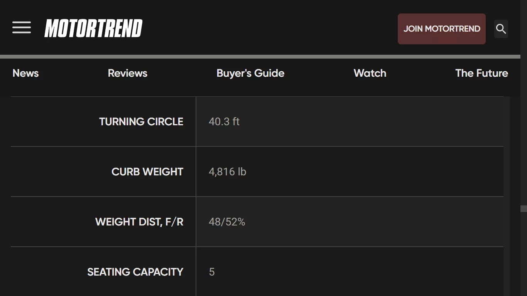Click the gray progress bar under header
Image resolution: width=527 pixels, height=296 pixels.
pos(260,57)
